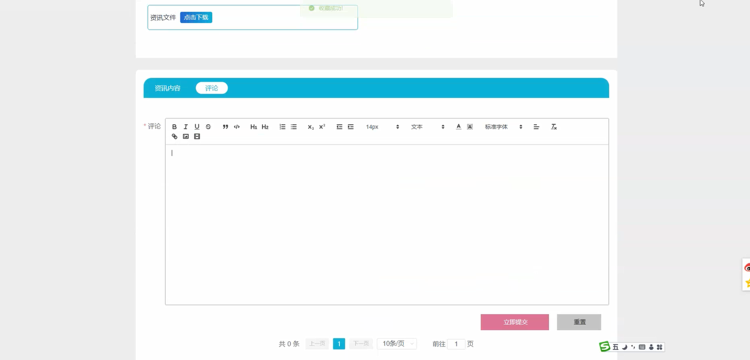Click the 资讯文件 label
This screenshot has height=360, width=750.
point(163,18)
